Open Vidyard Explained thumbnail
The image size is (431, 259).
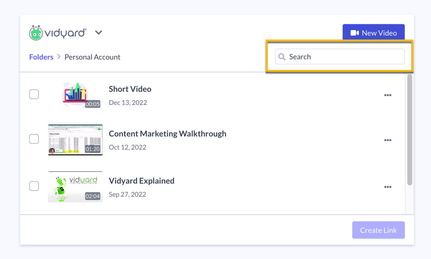[x=75, y=187]
